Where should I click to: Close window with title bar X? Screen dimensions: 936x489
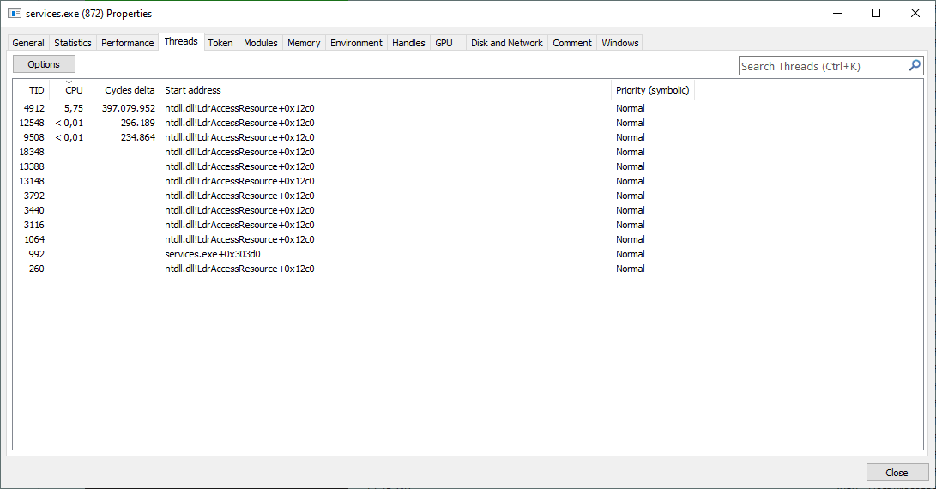tap(915, 13)
